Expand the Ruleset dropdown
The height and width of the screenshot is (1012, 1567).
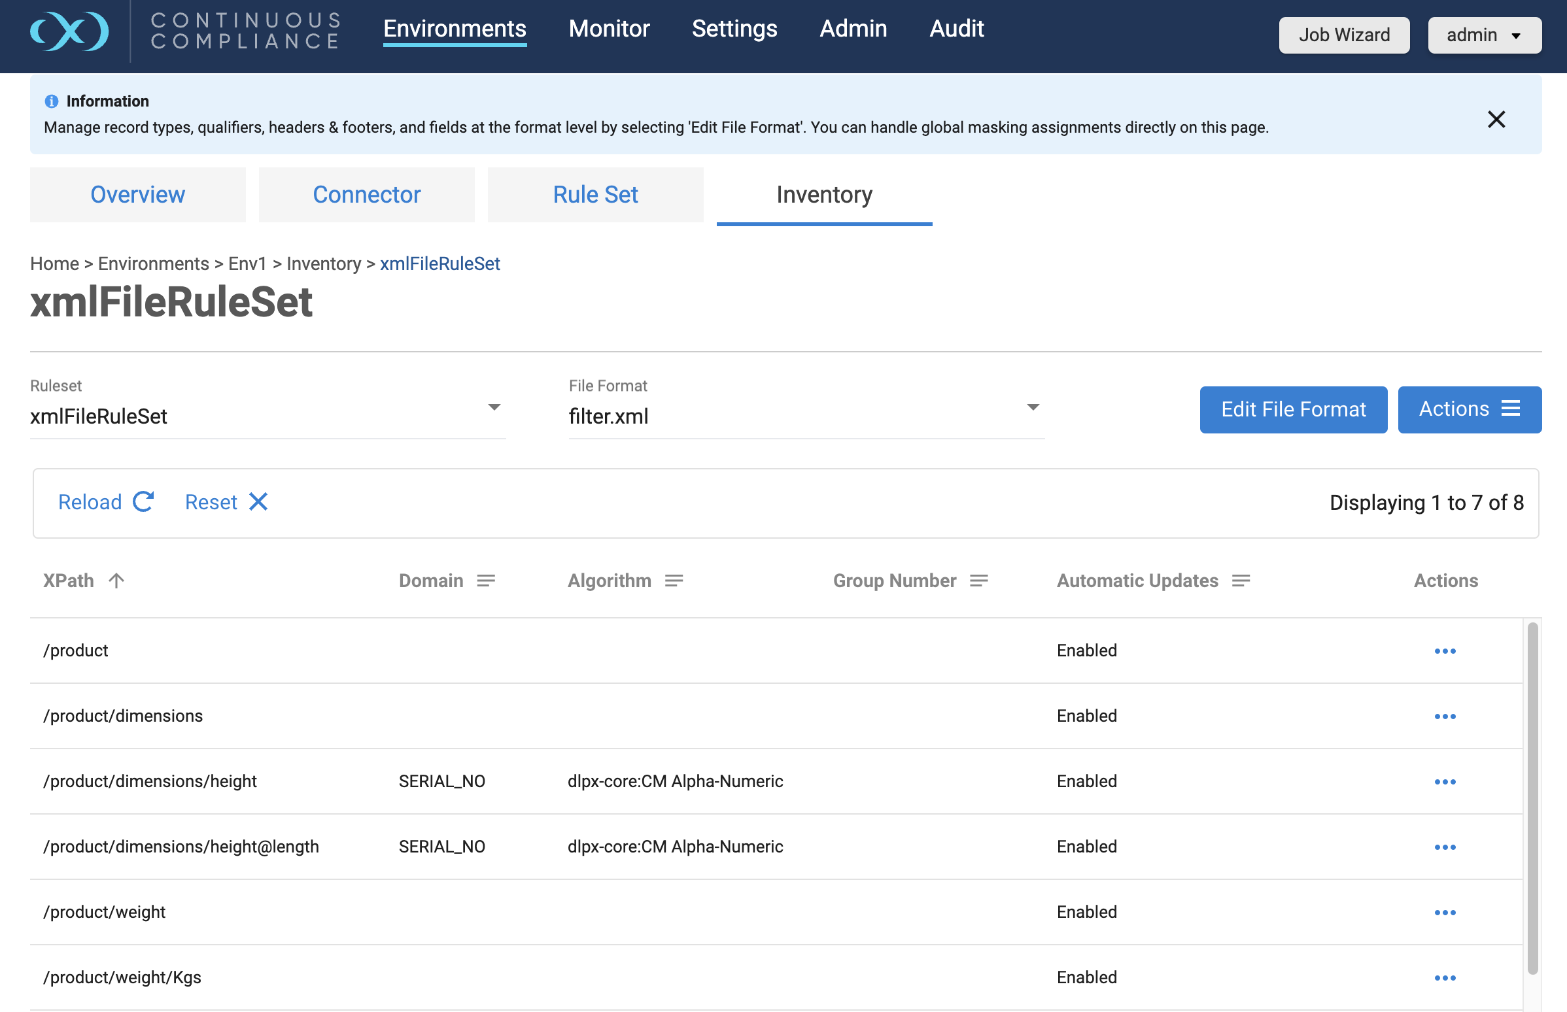pos(494,408)
